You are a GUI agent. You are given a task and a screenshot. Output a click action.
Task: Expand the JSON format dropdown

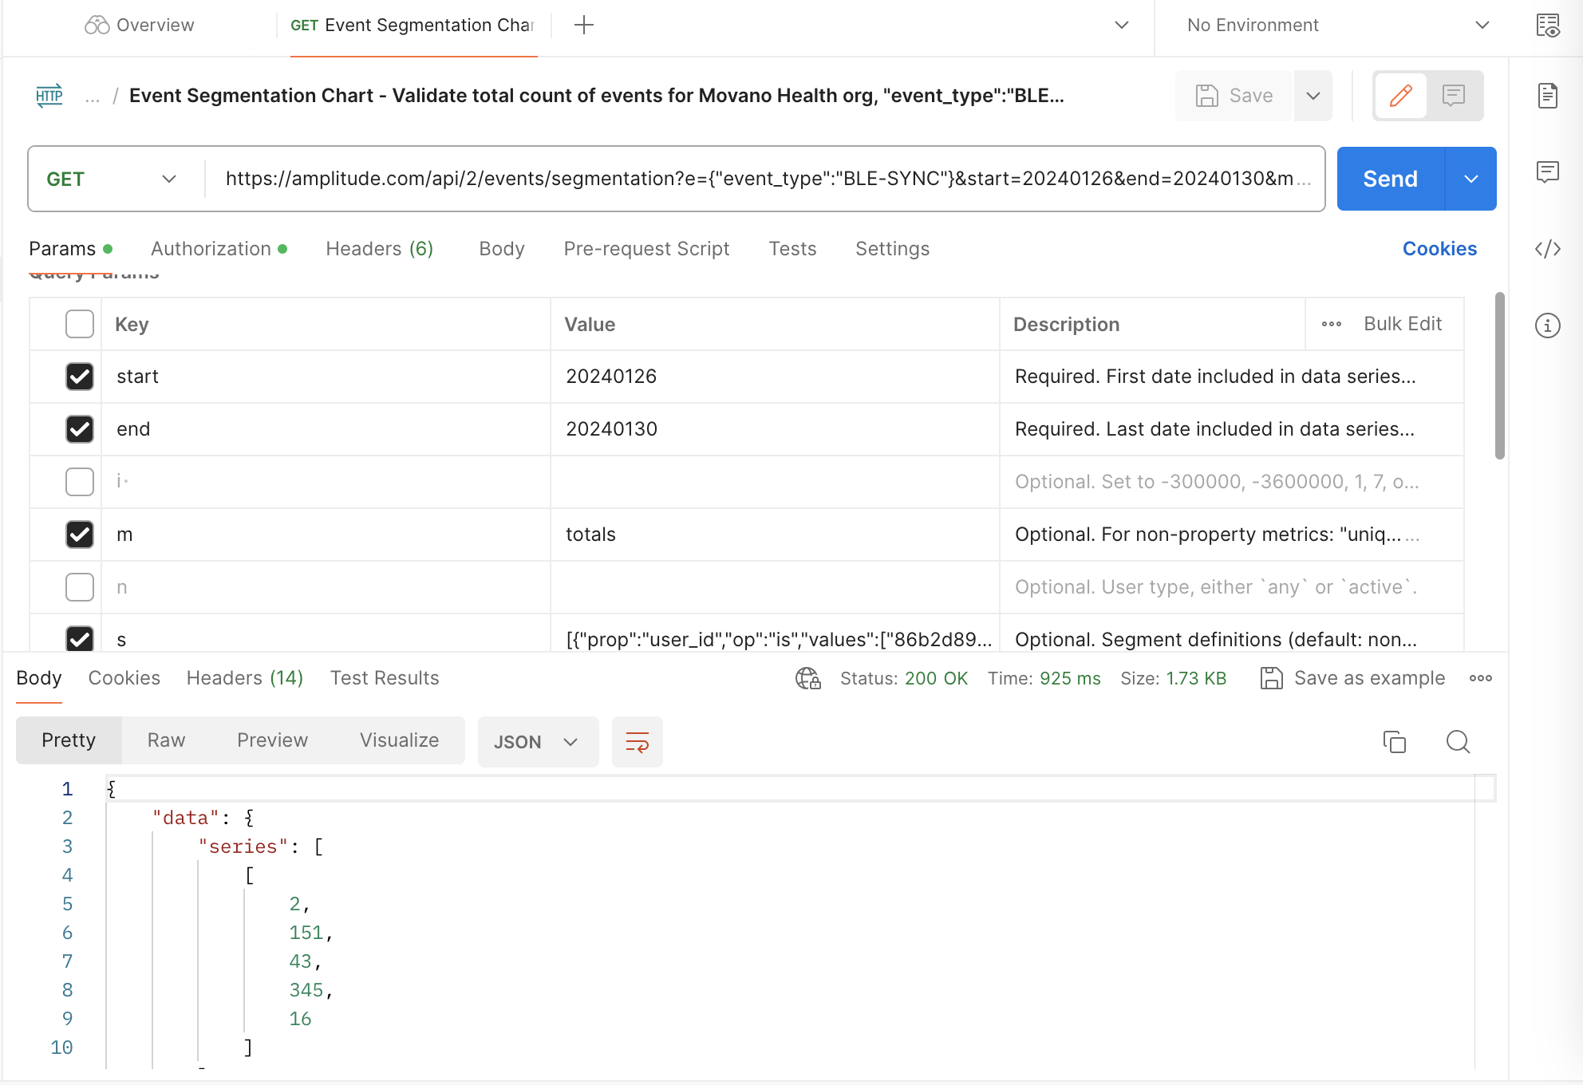coord(537,742)
